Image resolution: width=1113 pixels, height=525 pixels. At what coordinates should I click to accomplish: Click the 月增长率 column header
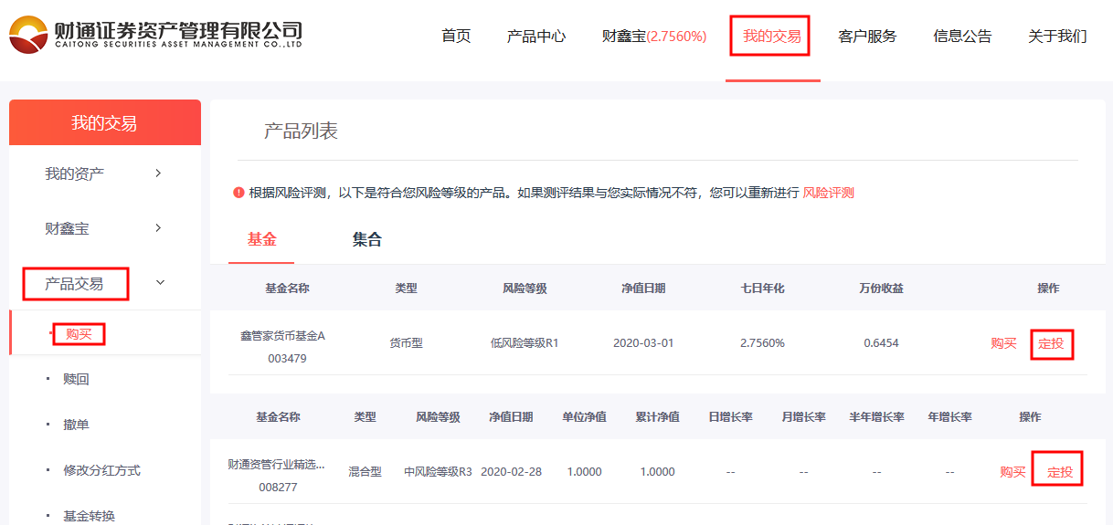803,417
